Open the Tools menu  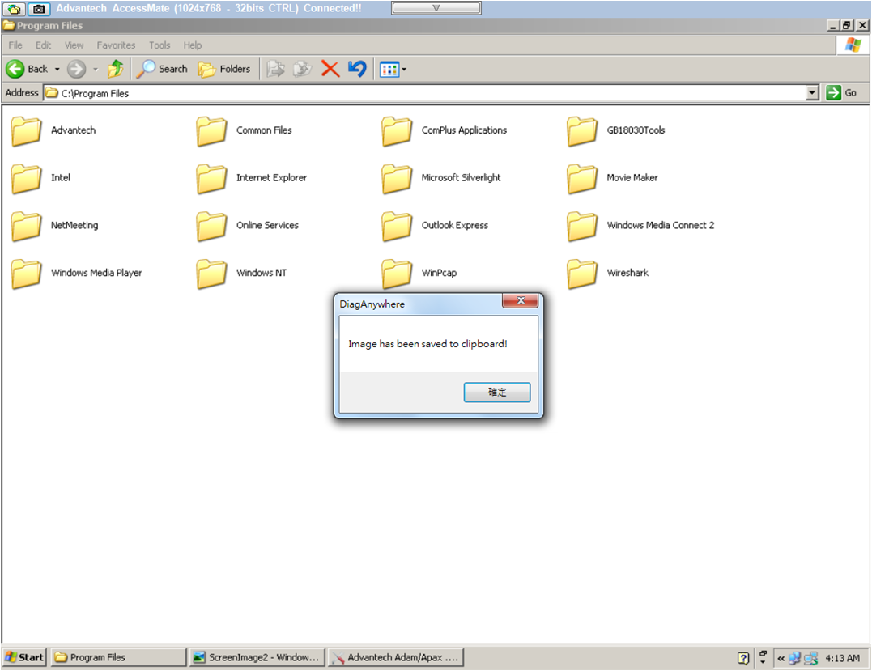pos(160,45)
